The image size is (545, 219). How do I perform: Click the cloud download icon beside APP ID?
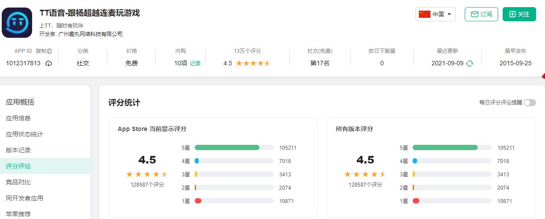tap(49, 64)
